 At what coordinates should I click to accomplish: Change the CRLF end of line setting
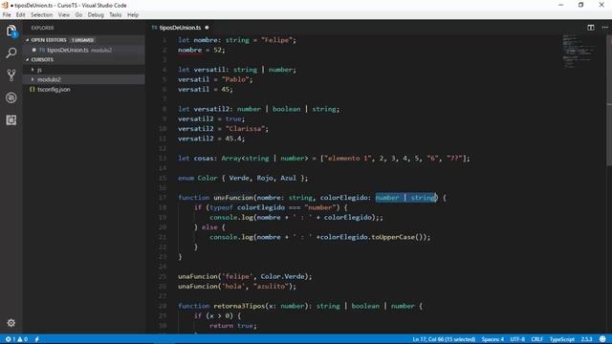(537, 339)
